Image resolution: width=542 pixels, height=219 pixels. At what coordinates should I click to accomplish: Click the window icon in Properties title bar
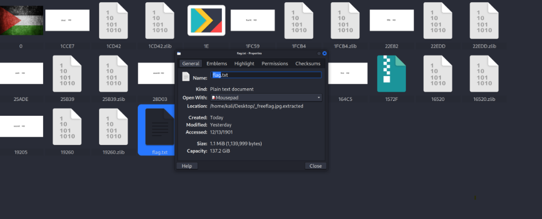click(179, 54)
